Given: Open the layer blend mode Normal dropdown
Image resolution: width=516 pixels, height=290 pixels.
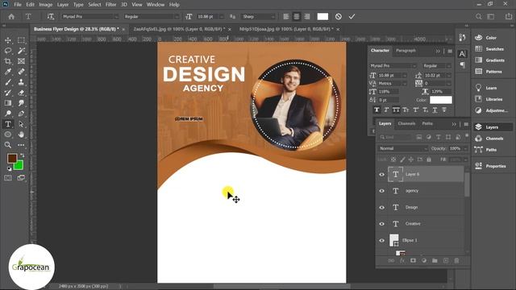Looking at the screenshot, I should point(403,148).
